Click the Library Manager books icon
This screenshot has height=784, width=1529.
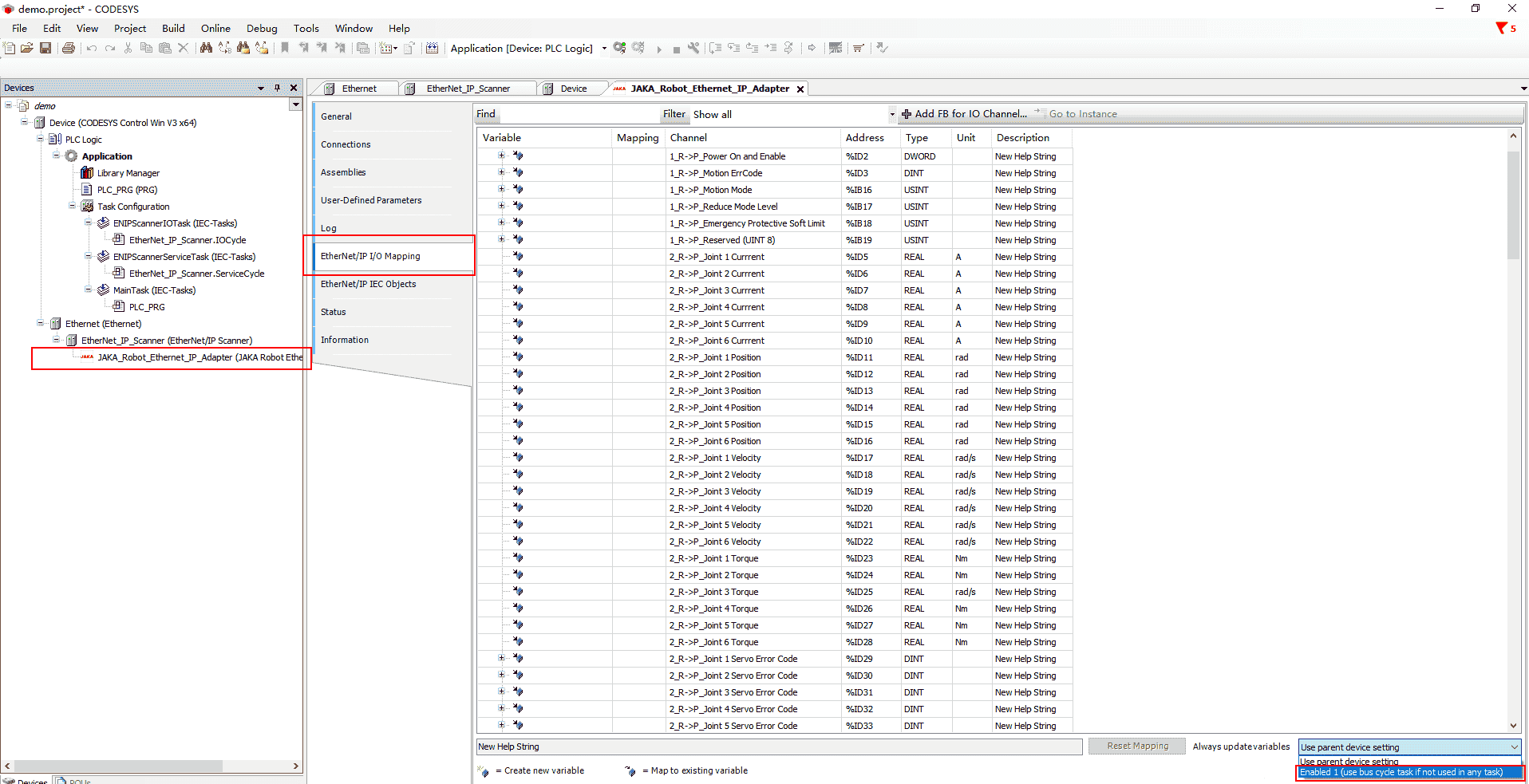point(87,173)
